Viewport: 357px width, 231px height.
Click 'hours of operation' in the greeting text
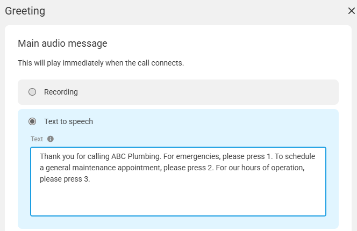(x=273, y=168)
